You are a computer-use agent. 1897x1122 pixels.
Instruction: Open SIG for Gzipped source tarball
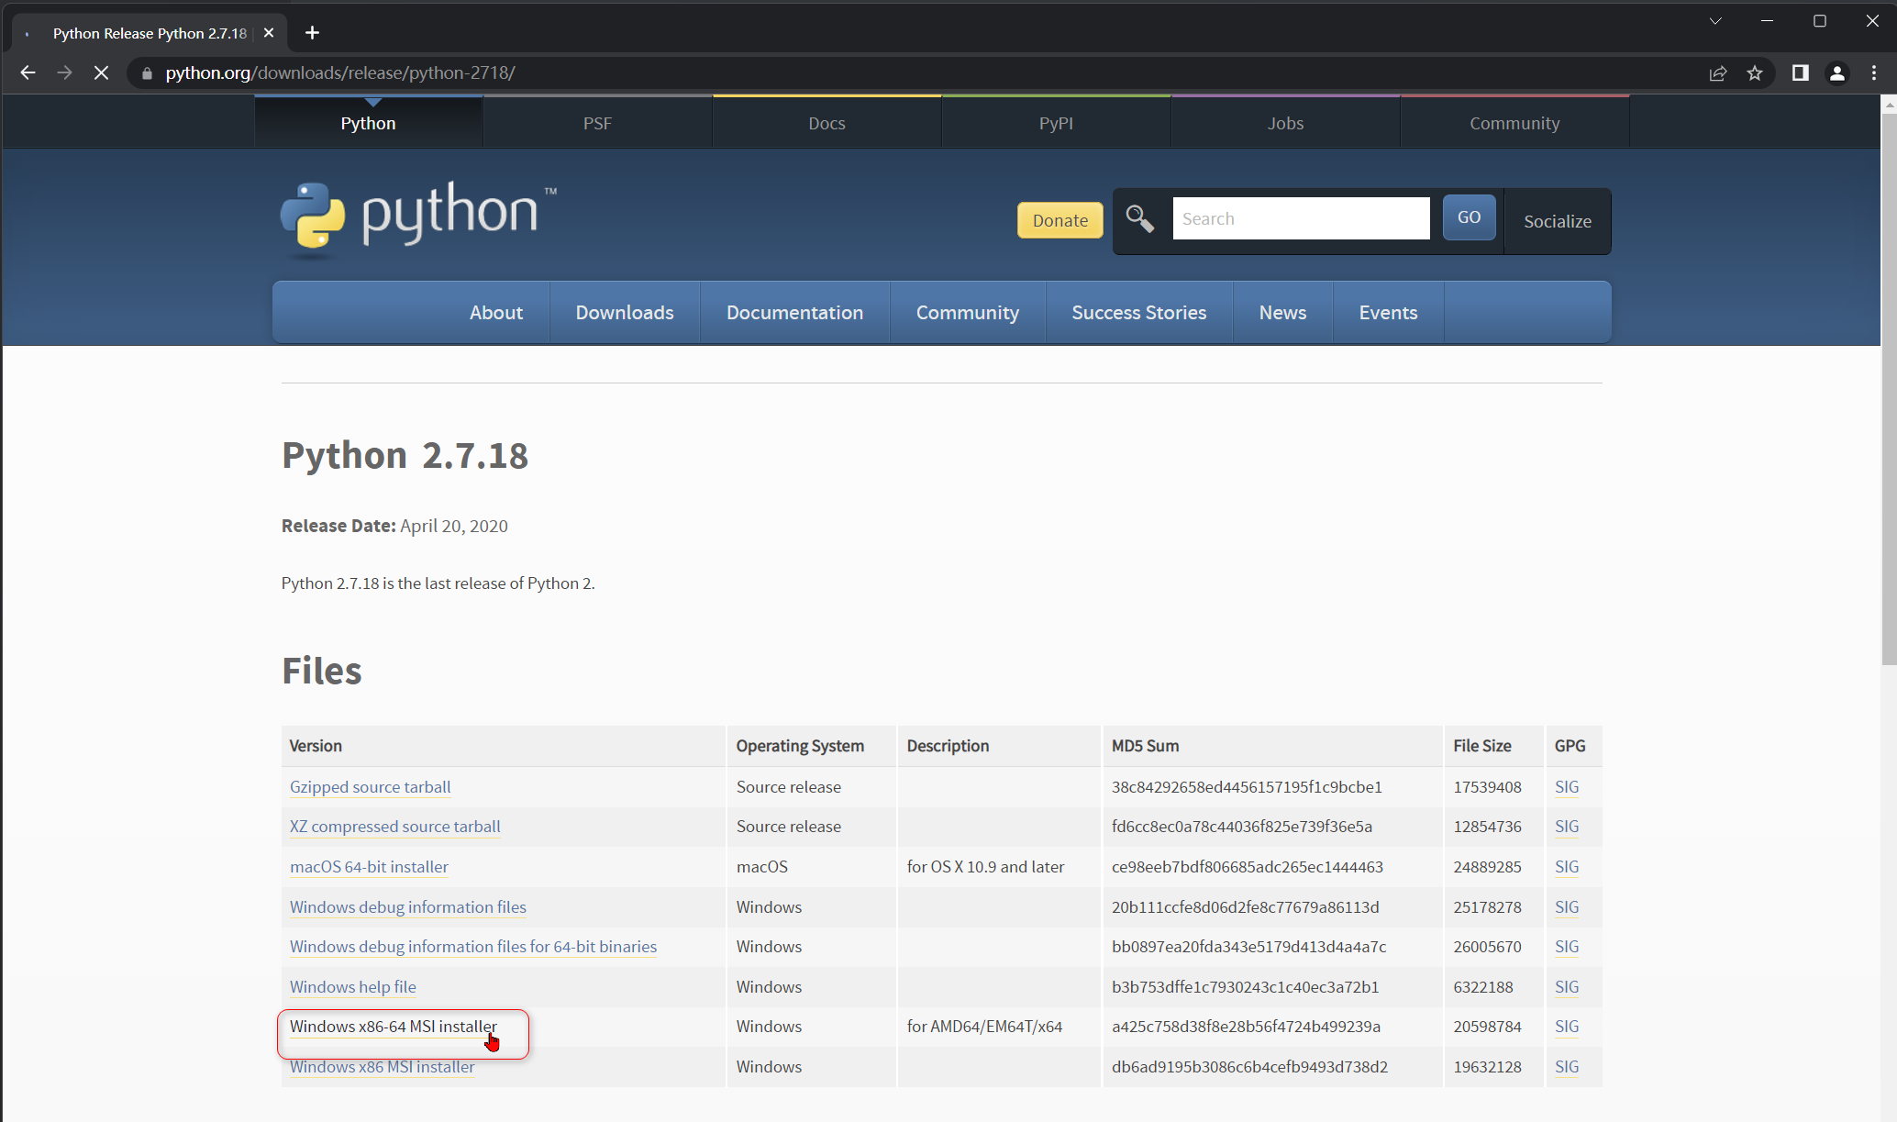point(1567,786)
